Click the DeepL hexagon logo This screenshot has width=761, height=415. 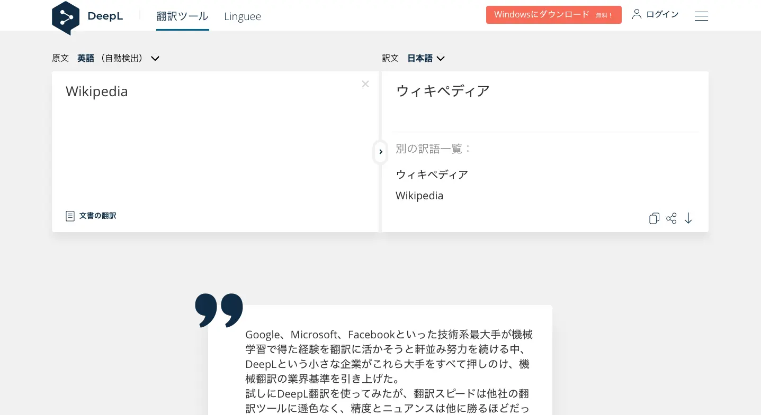pyautogui.click(x=66, y=17)
